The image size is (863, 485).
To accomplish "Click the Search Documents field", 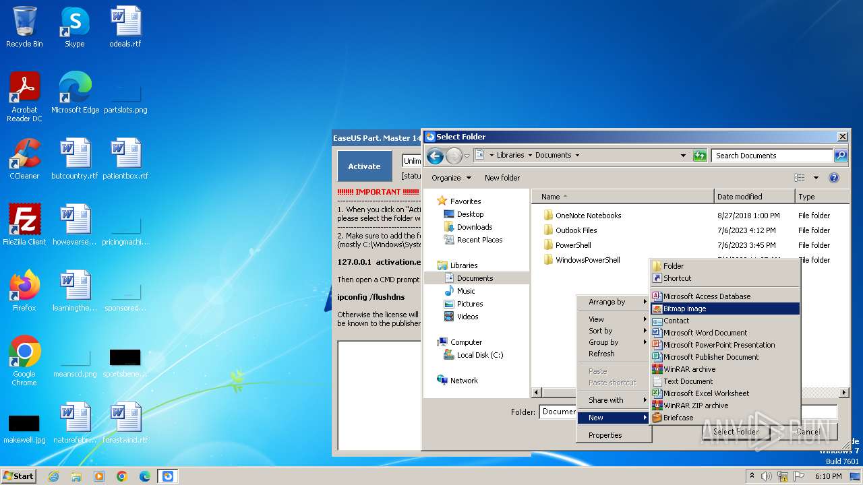I will tap(772, 156).
